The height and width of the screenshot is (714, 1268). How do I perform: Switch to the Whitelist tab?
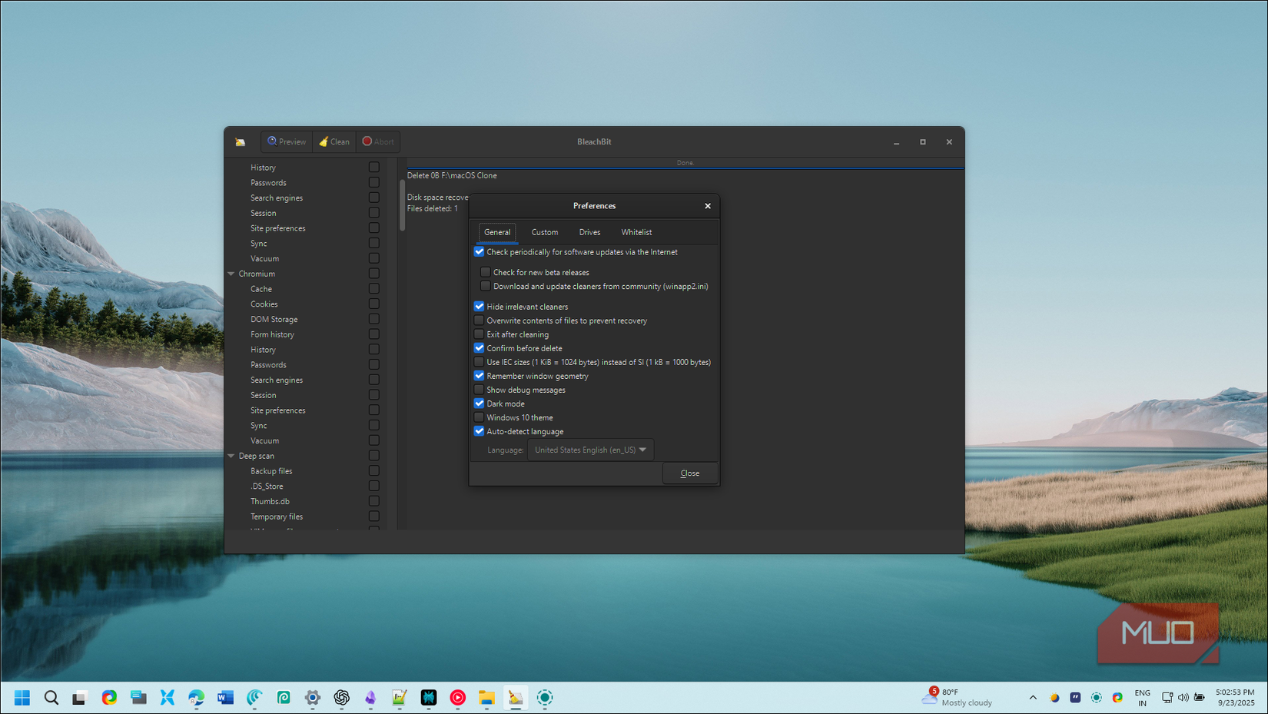(636, 232)
